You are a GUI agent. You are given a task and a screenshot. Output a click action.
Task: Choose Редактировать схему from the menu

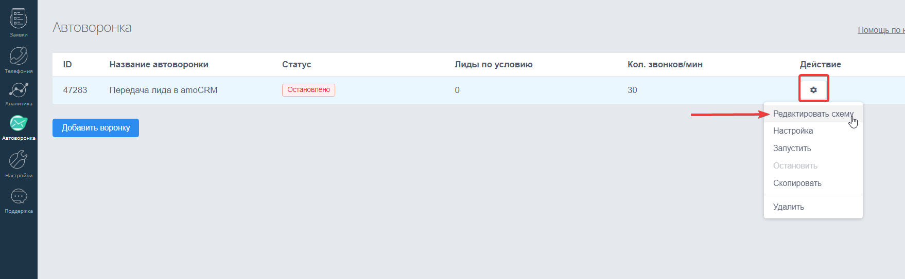(x=813, y=114)
